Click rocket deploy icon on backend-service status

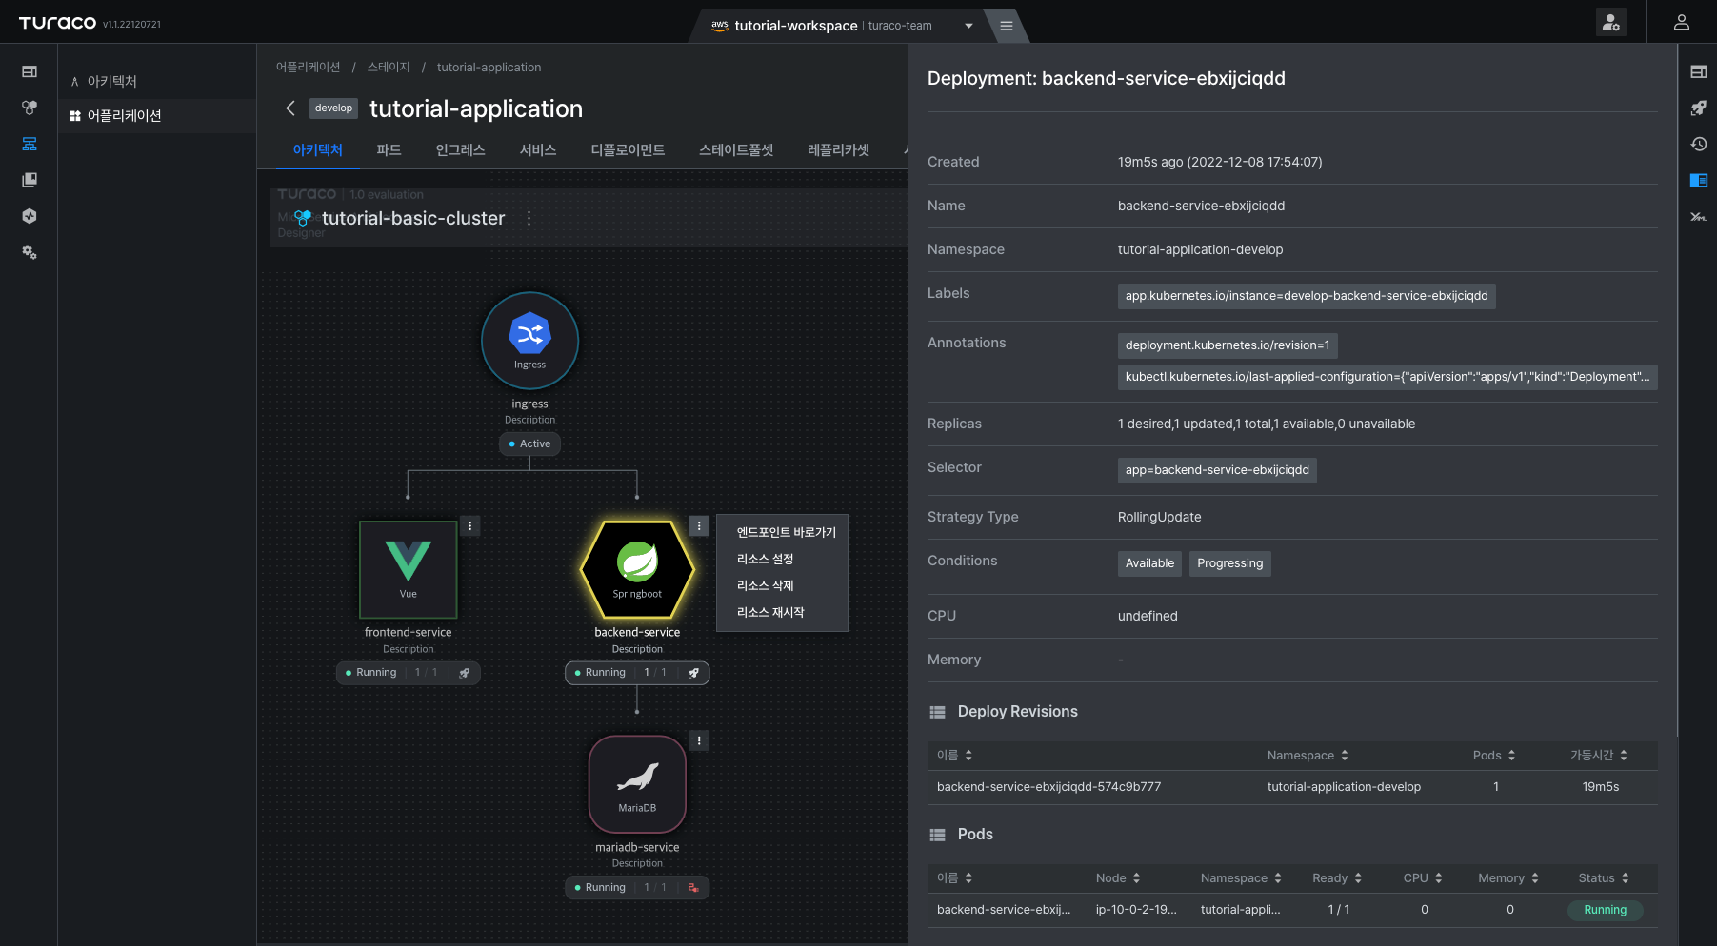tap(693, 673)
